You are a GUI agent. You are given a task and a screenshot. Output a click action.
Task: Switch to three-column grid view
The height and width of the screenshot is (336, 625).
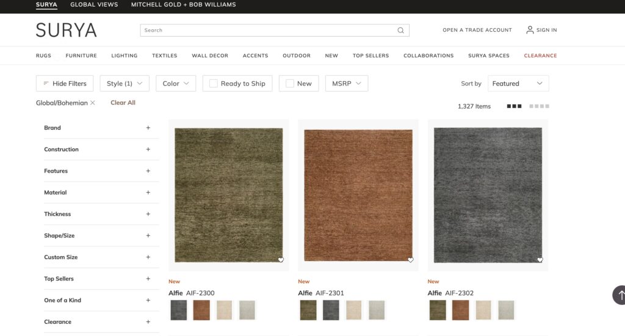click(x=514, y=106)
